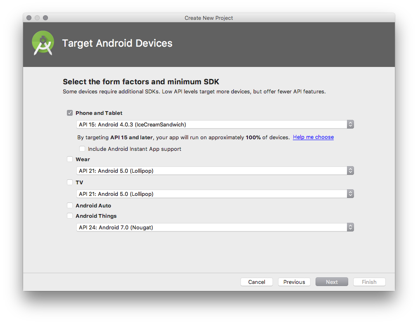The height and width of the screenshot is (324, 418).
Task: Click the Finish button
Action: [x=369, y=282]
